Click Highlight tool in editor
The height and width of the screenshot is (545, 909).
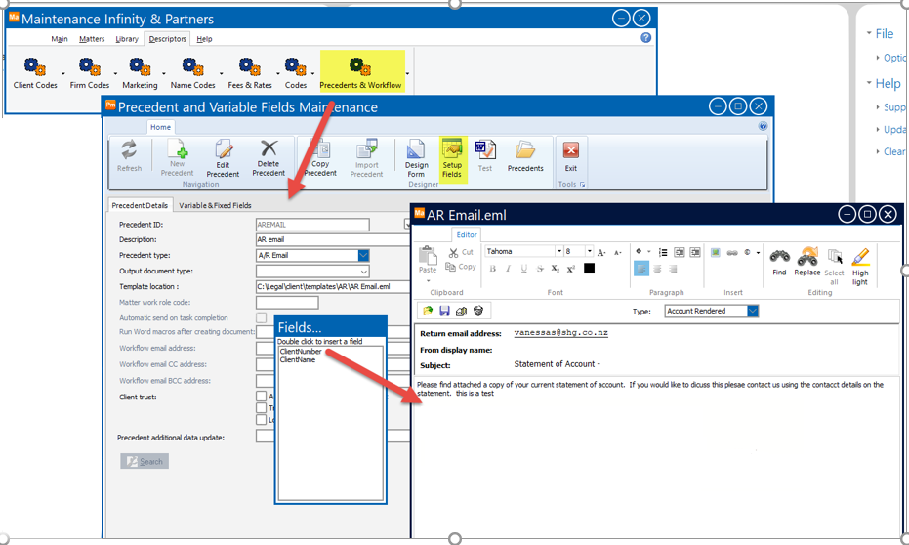[x=860, y=267]
